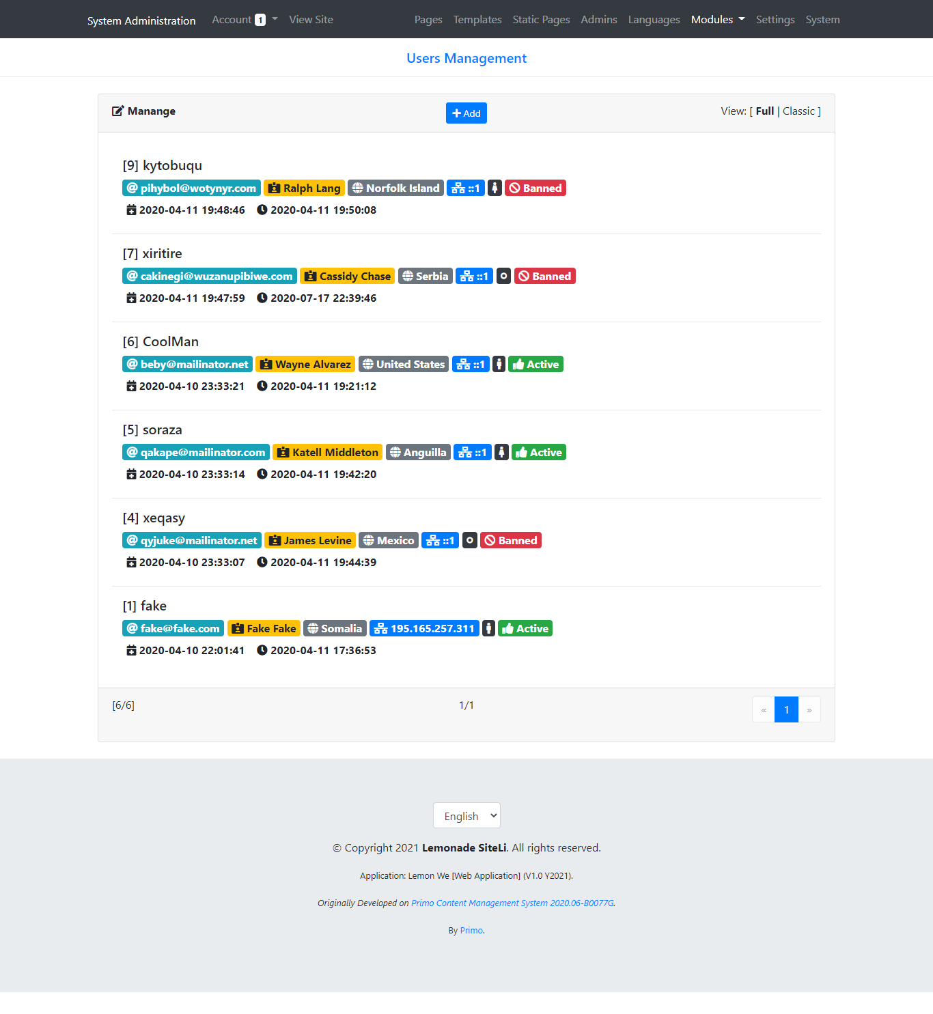
Task: Click the username [1] fake
Action: point(145,606)
